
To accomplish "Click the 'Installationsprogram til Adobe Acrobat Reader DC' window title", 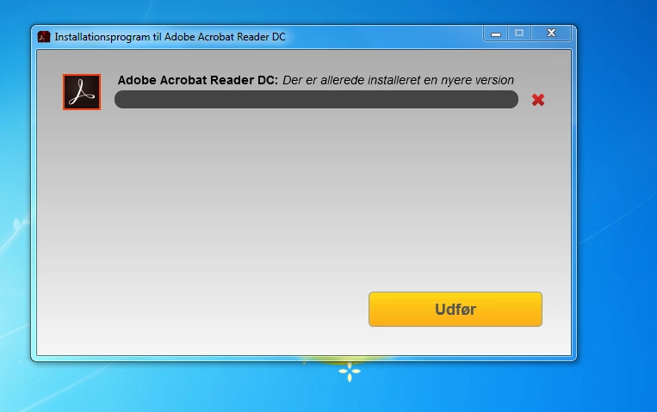I will (x=170, y=37).
